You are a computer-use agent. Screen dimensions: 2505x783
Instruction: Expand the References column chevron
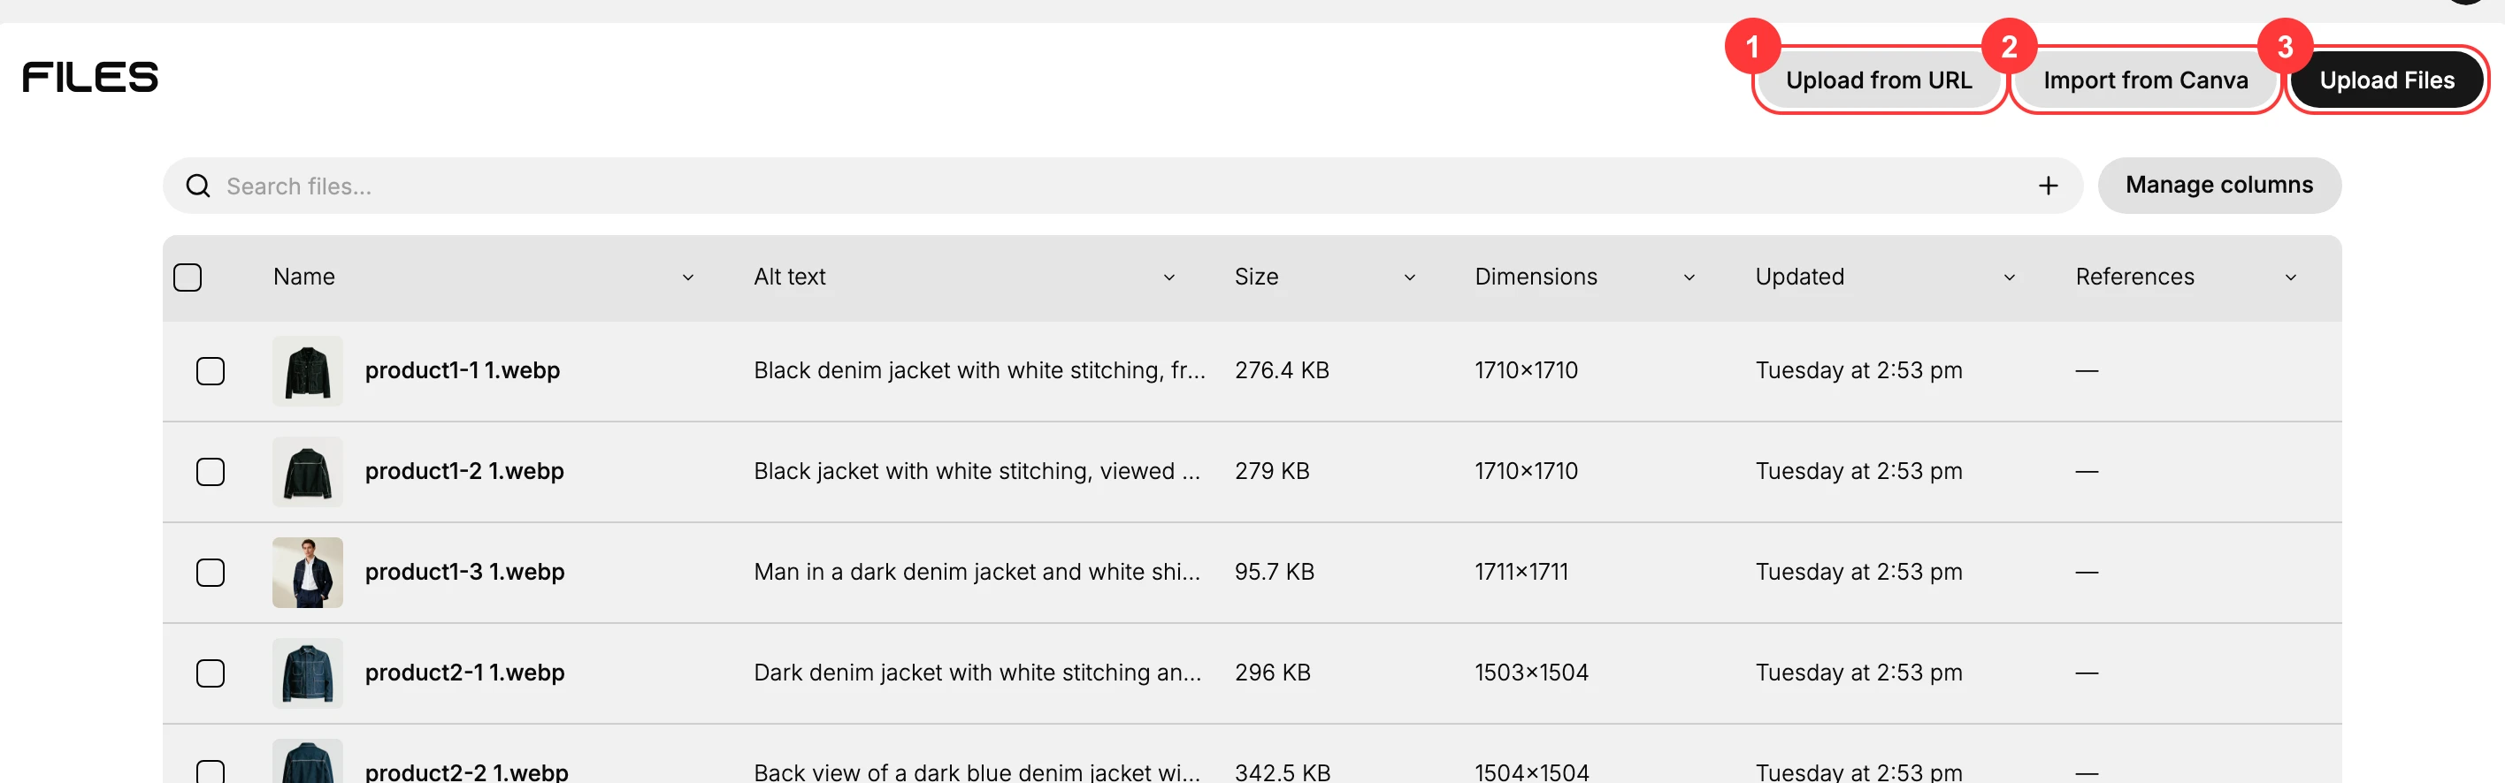click(x=2290, y=277)
